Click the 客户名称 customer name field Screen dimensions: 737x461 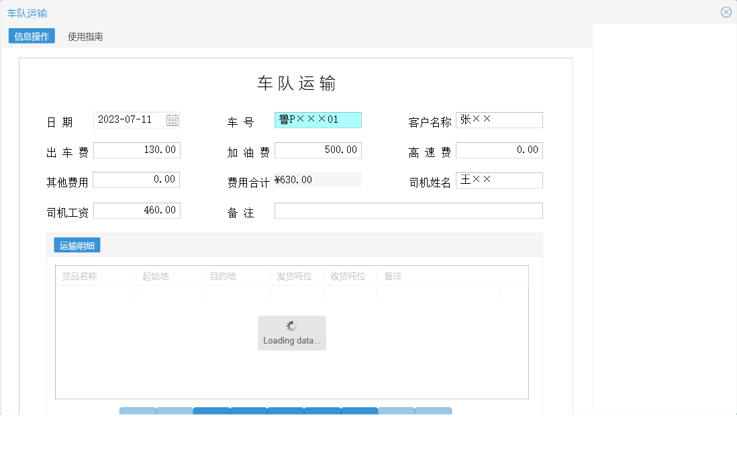pyautogui.click(x=499, y=119)
